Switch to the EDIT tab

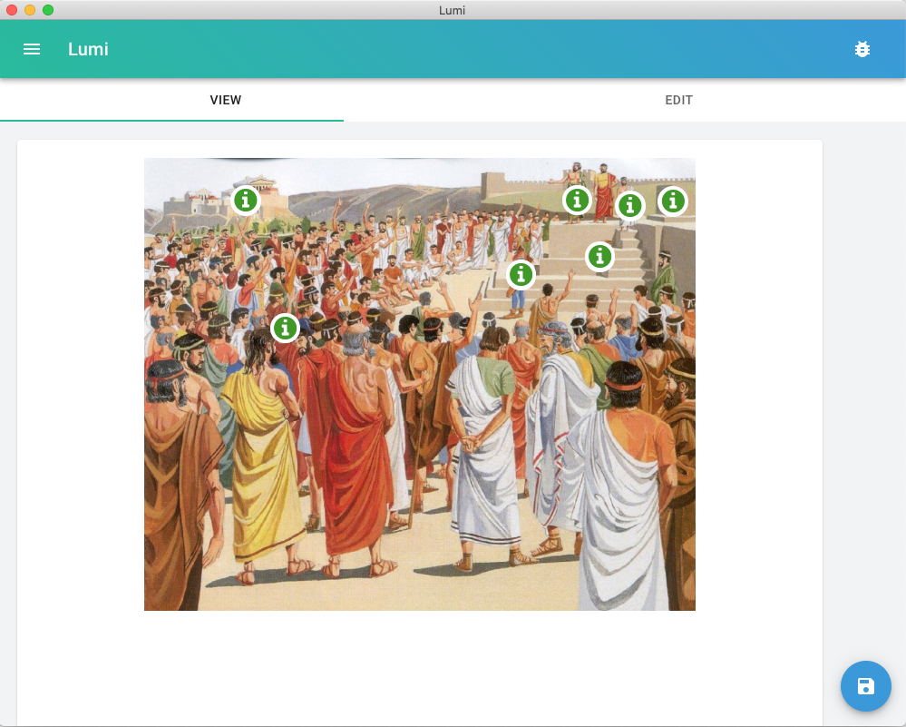point(678,100)
